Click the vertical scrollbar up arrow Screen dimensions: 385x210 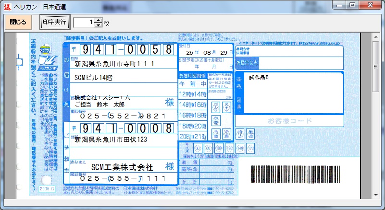(376, 37)
